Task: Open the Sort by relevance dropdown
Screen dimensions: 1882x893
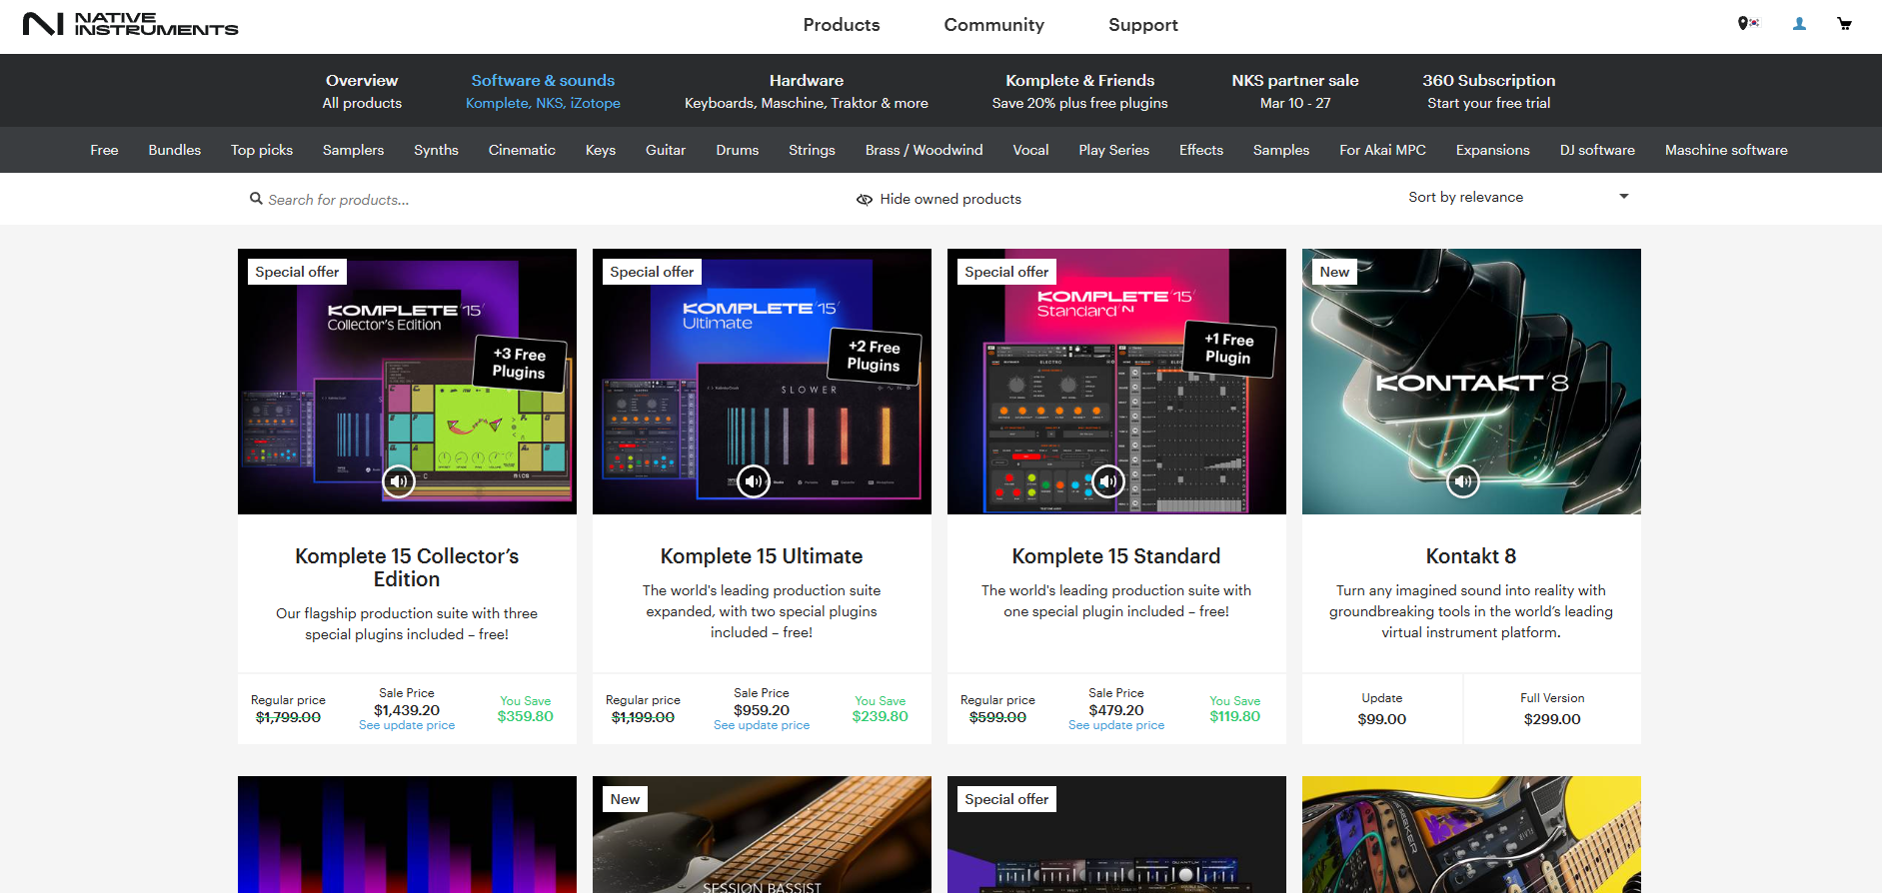Action: click(x=1518, y=197)
